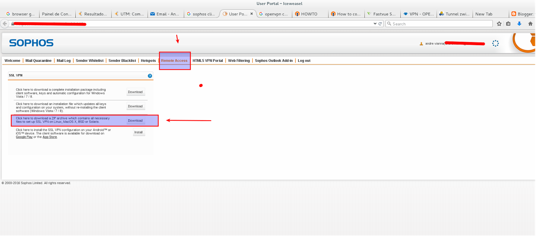
Task: Click the dotted circle loading icon
Action: (495, 43)
